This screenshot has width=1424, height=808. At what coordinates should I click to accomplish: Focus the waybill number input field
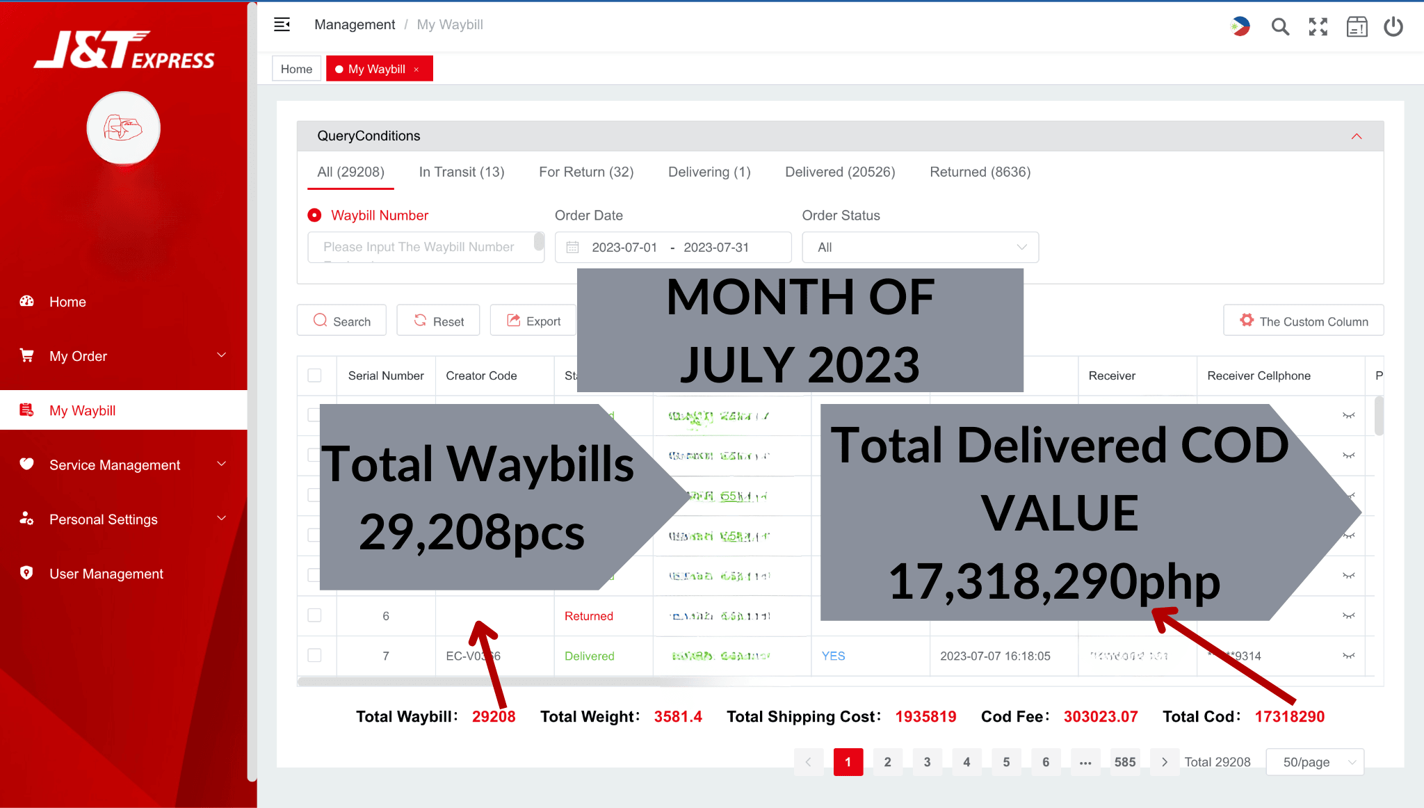(x=426, y=247)
